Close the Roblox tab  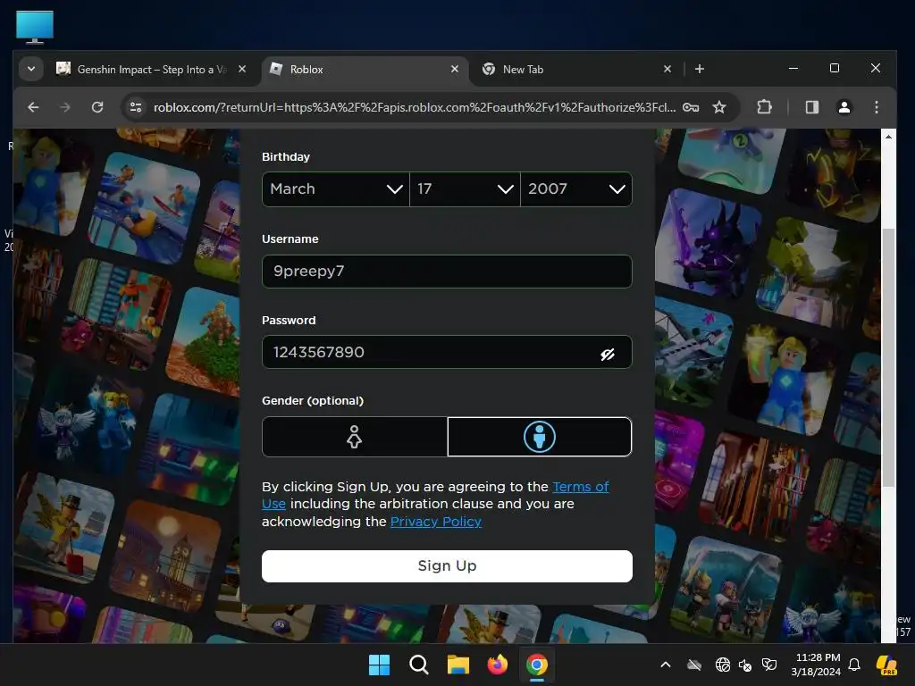[x=455, y=69]
